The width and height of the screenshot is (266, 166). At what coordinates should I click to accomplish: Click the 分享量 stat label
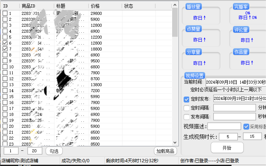193,52
